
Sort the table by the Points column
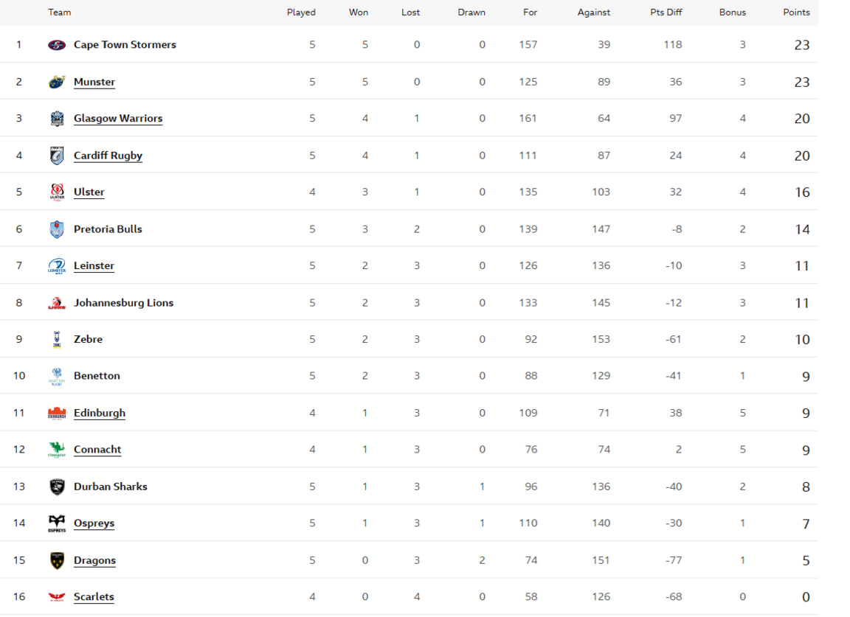(796, 13)
